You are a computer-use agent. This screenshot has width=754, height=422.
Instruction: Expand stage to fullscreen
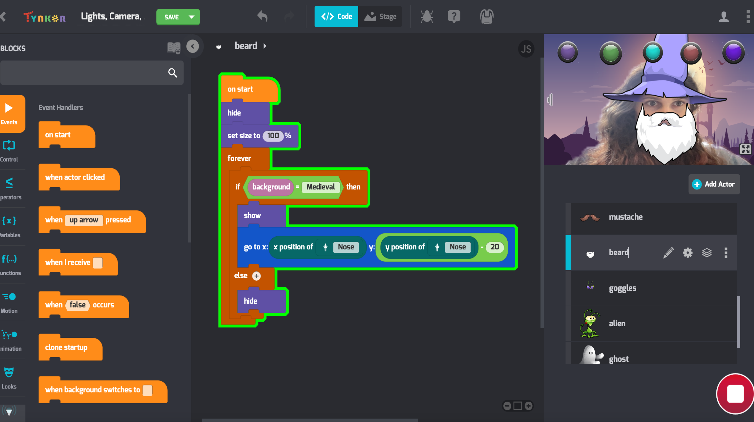[x=745, y=149]
